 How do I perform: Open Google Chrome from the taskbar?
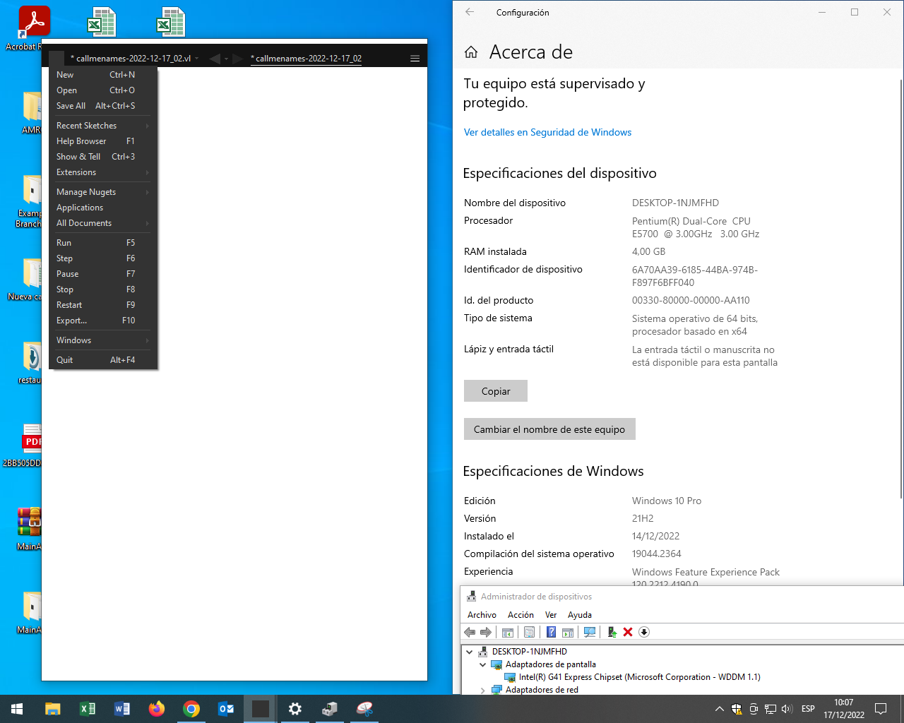coord(191,709)
